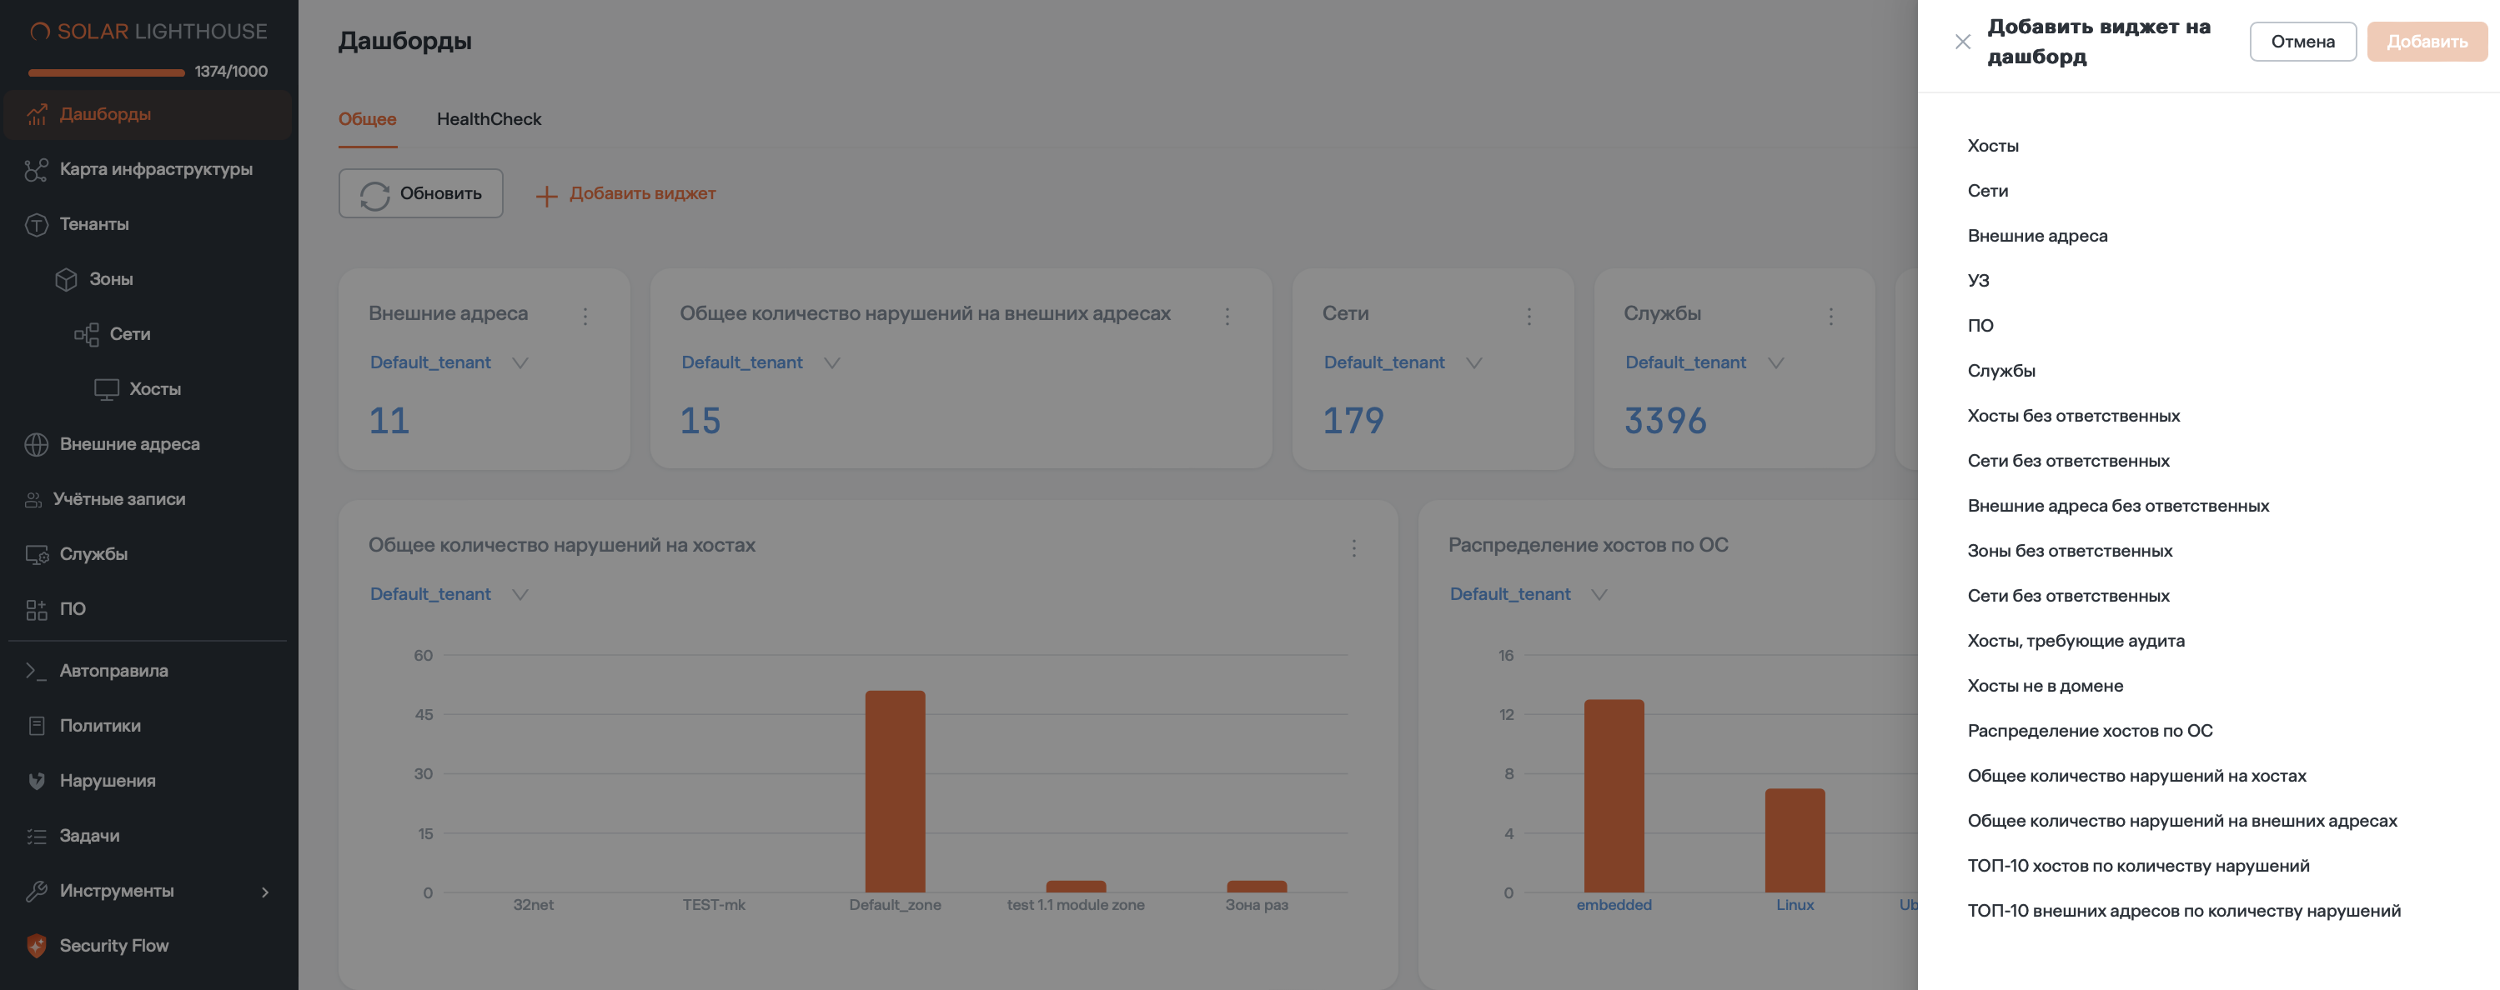2500x990 pixels.
Task: Click the 1374/1000 license usage progress bar
Action: 107,72
